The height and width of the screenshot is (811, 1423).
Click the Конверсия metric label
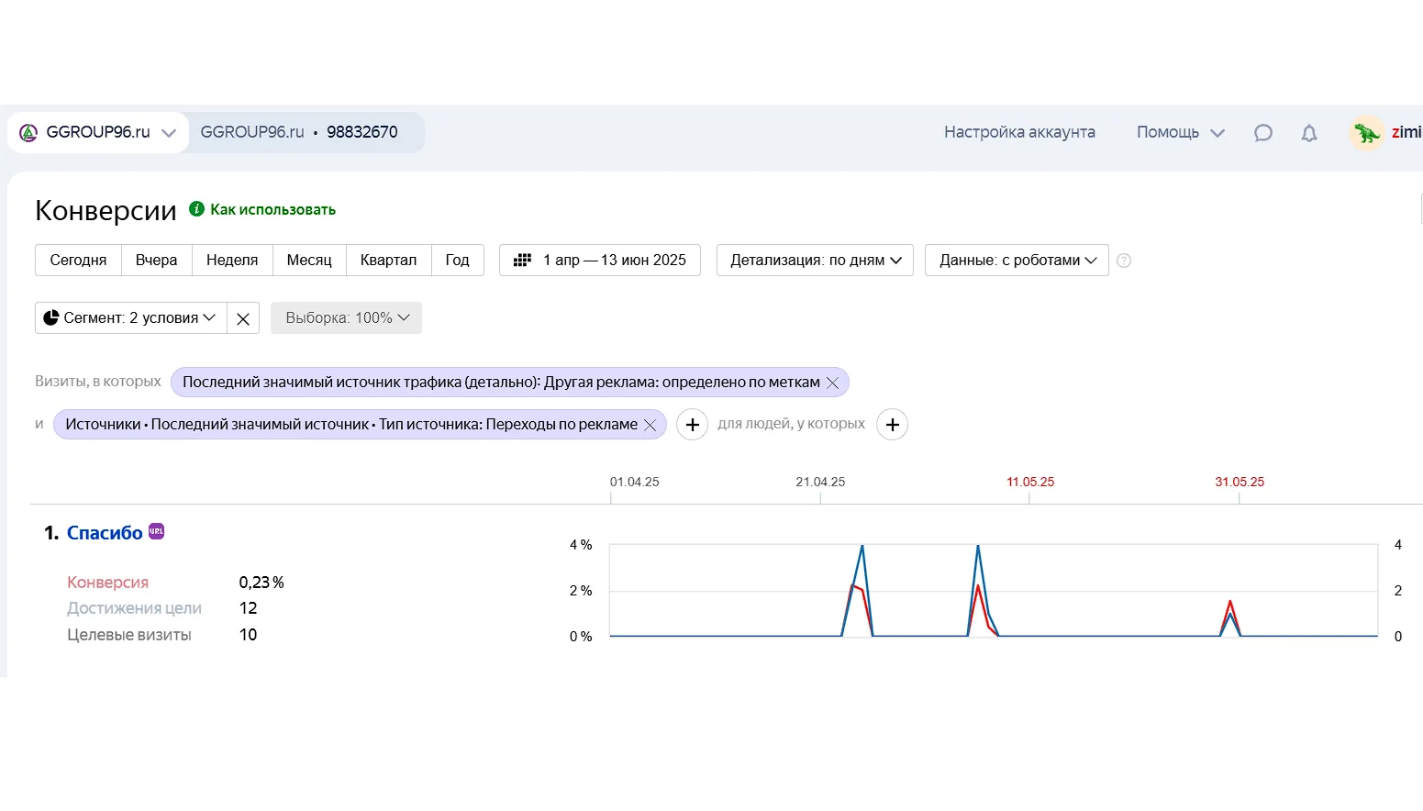pyautogui.click(x=107, y=583)
